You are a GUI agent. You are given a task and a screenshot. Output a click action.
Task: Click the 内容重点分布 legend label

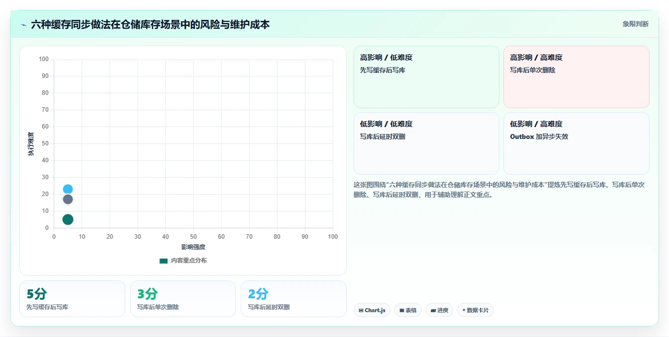[x=189, y=261]
